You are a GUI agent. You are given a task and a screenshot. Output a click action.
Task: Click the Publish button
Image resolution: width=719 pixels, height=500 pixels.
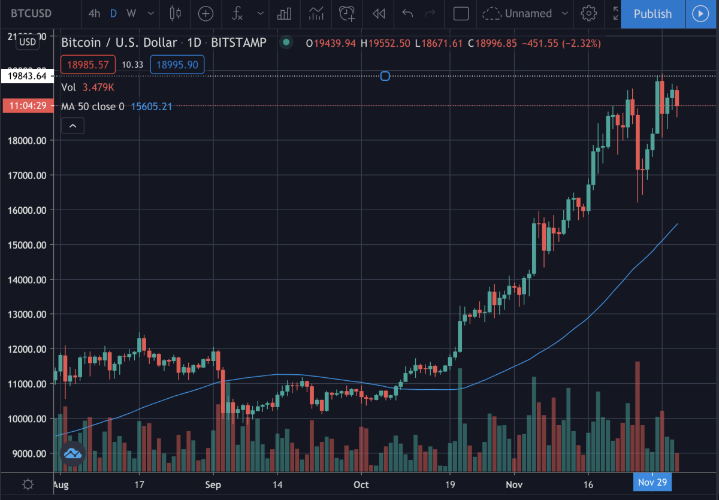(x=652, y=14)
